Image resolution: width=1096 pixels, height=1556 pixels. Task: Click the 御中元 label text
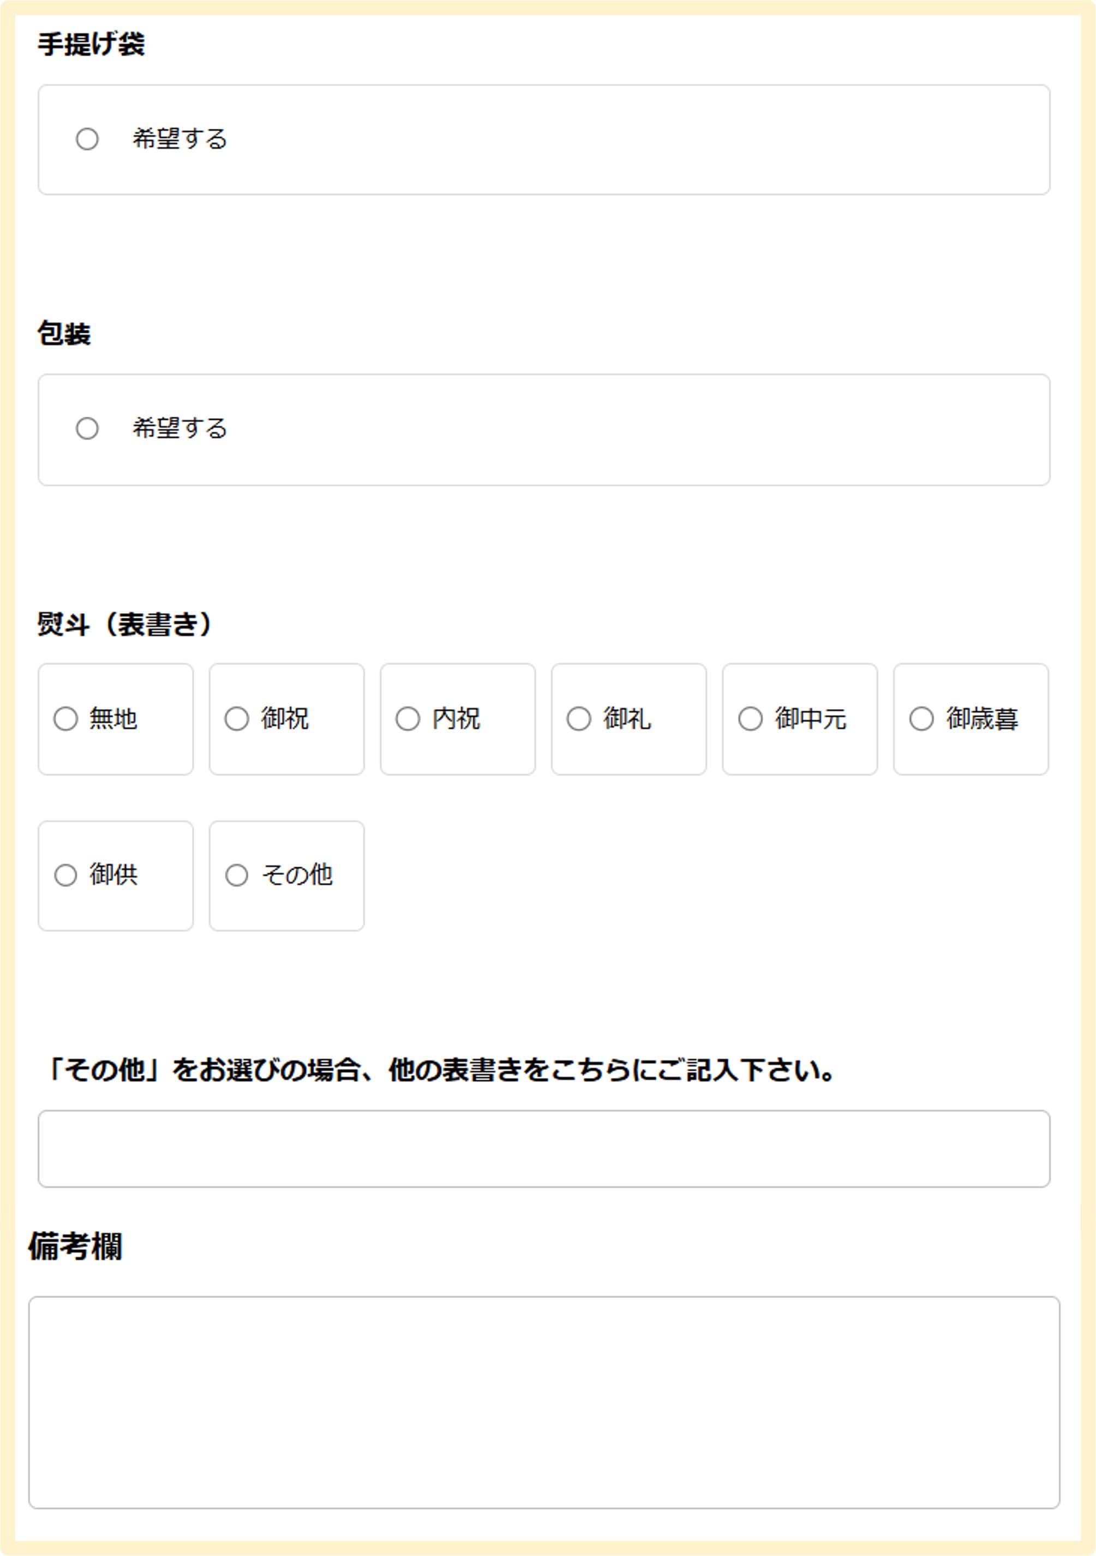(811, 719)
